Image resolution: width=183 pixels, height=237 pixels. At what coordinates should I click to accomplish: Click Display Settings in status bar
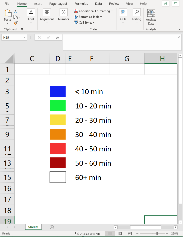coord(88,233)
